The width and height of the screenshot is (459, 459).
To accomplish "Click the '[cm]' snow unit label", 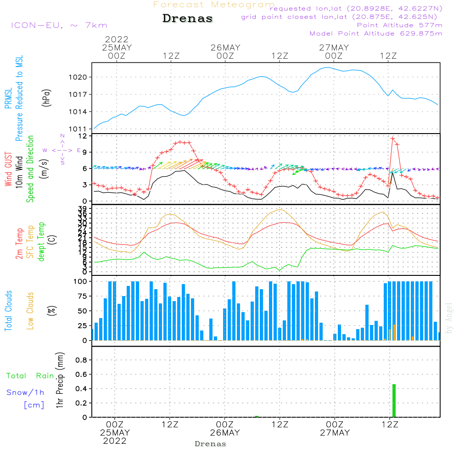I will click(34, 405).
